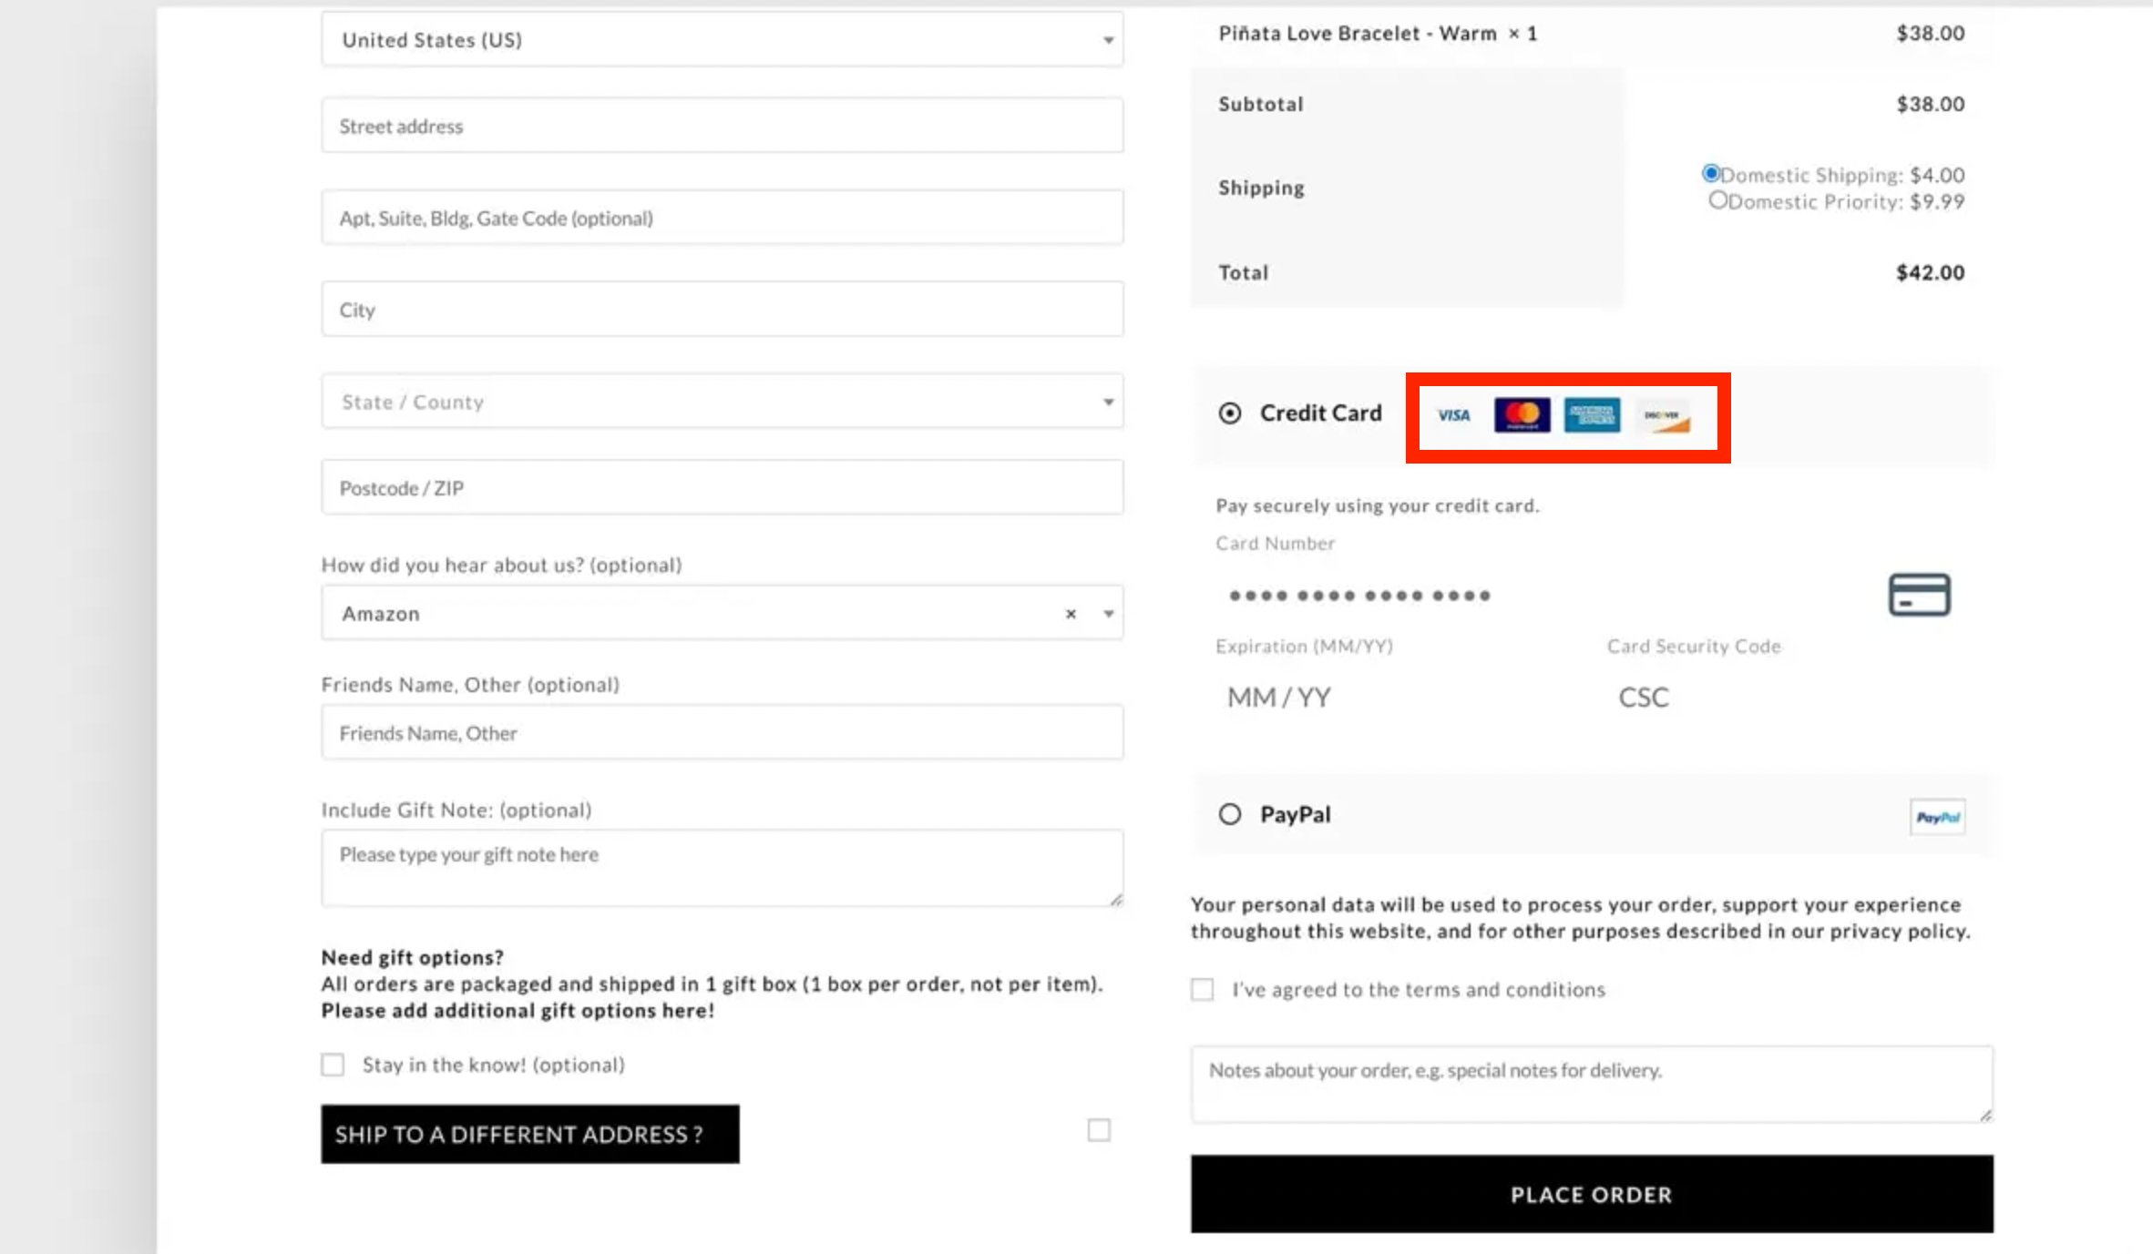Image resolution: width=2153 pixels, height=1254 pixels.
Task: Remove Amazon from referral source
Action: click(x=1072, y=614)
